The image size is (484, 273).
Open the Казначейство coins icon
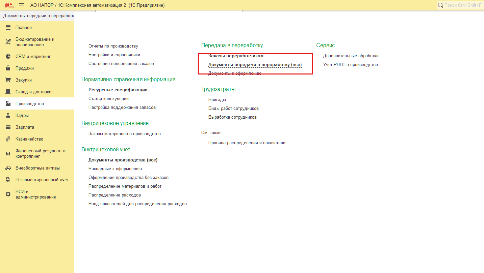point(8,139)
